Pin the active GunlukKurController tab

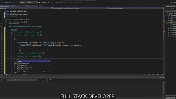point(11,6)
